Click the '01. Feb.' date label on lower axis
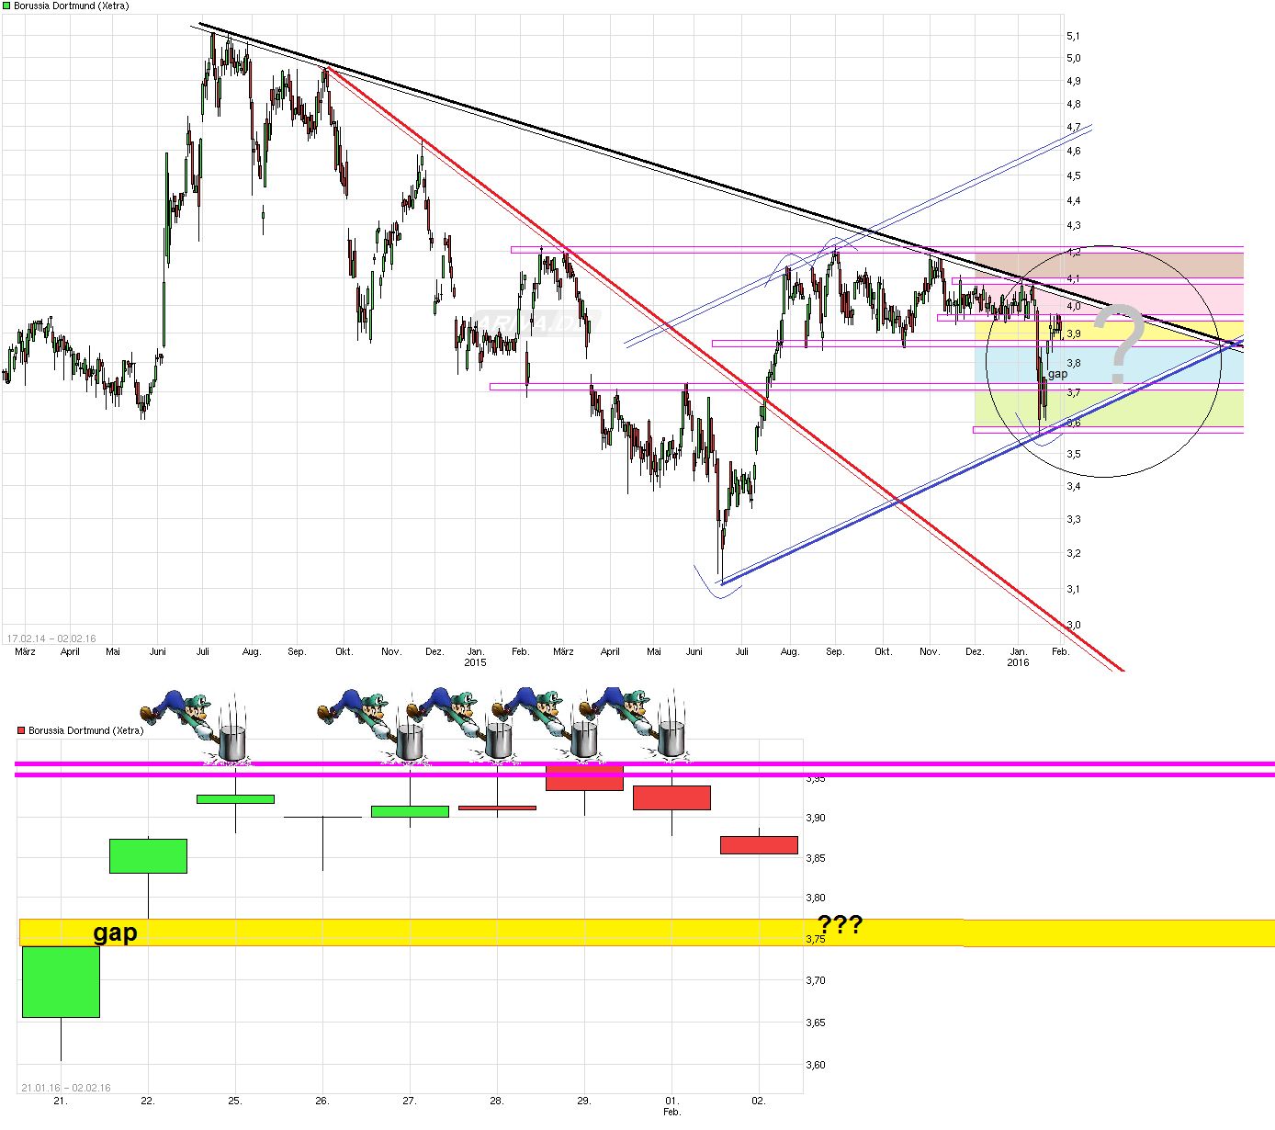The height and width of the screenshot is (1130, 1275). click(x=671, y=1106)
